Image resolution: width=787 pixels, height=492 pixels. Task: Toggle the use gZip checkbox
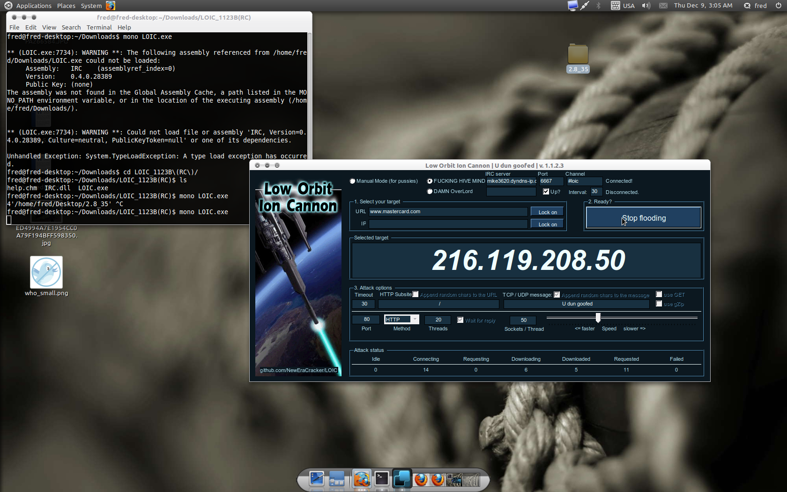659,304
